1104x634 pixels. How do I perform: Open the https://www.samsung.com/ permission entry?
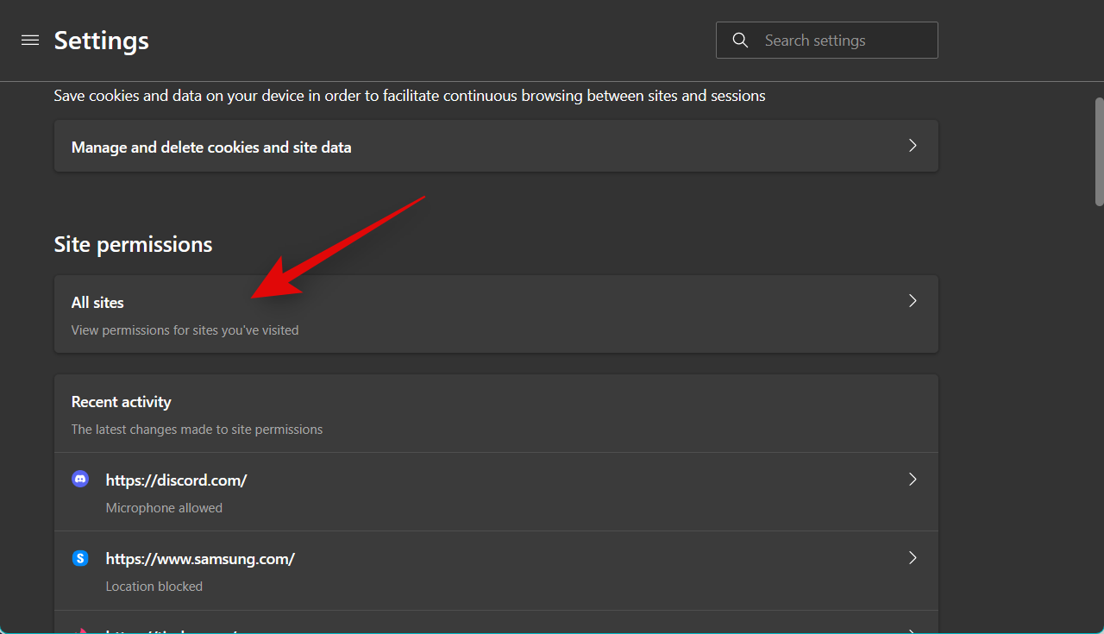coord(200,559)
